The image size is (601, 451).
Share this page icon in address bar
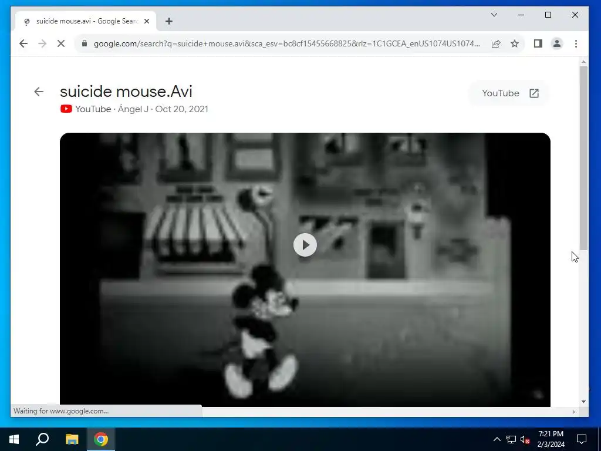point(496,43)
